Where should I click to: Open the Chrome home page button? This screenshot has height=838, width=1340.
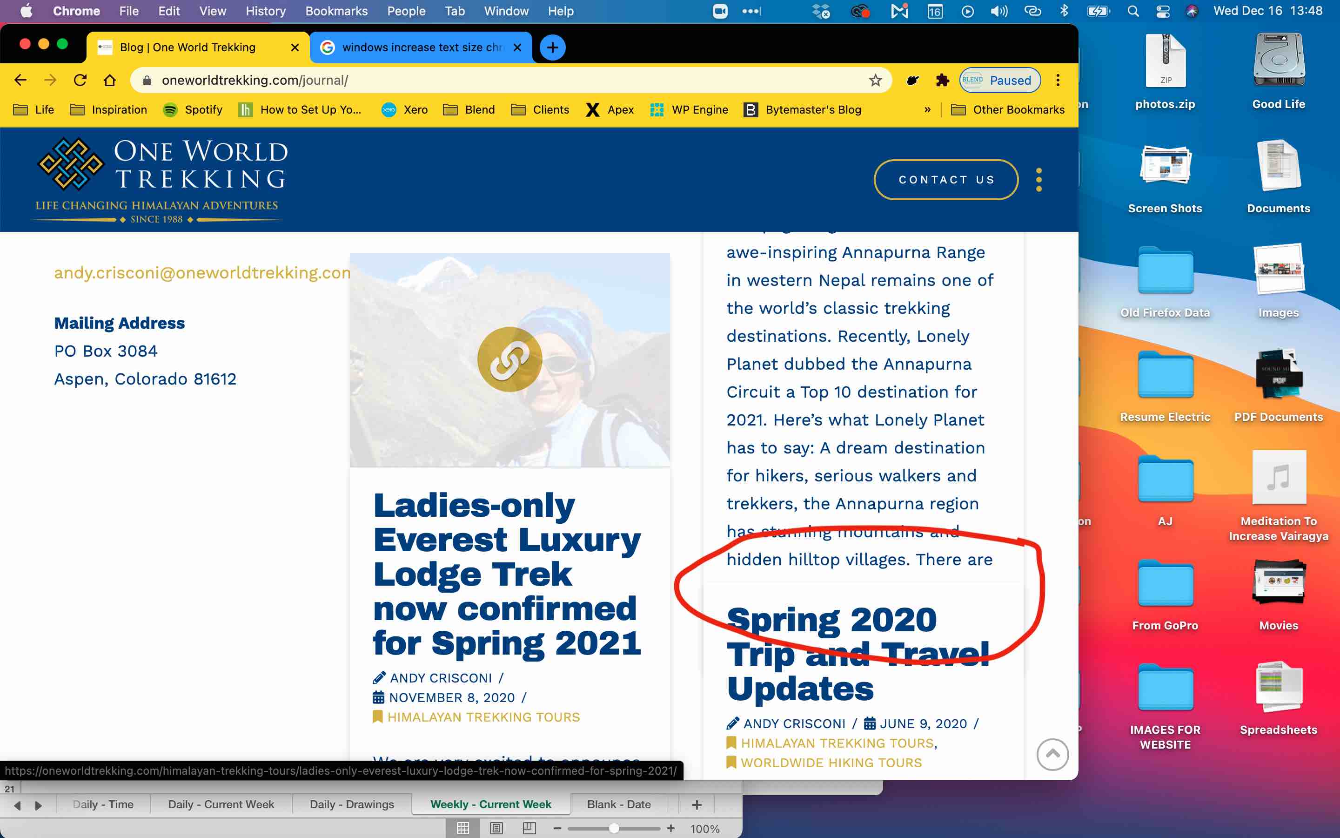coord(110,81)
